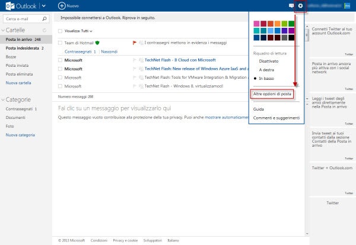The image size is (356, 245).
Task: Tick the select-all messages checkbox
Action: (60, 31)
